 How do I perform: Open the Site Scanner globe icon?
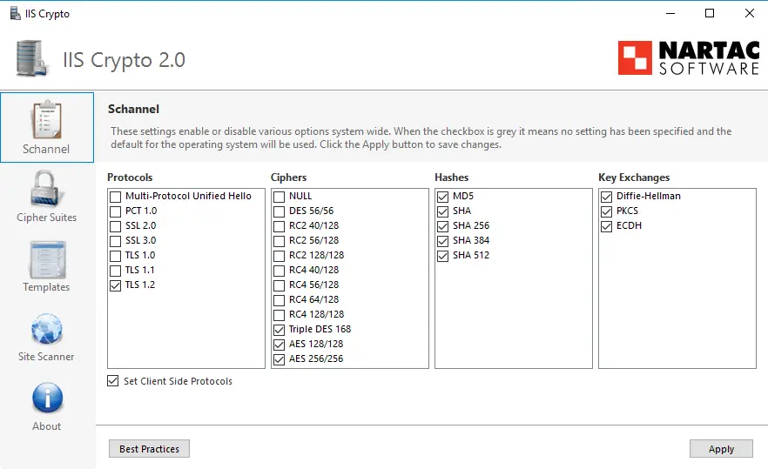pos(46,329)
